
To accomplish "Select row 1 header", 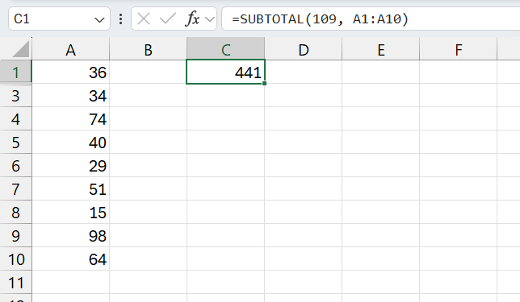I will (15, 72).
